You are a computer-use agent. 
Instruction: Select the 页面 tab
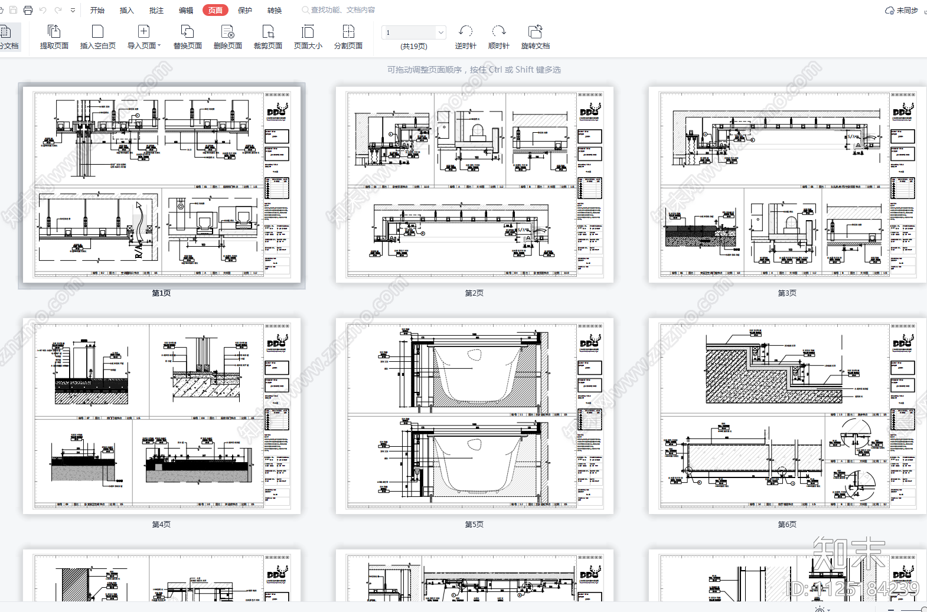tap(216, 10)
